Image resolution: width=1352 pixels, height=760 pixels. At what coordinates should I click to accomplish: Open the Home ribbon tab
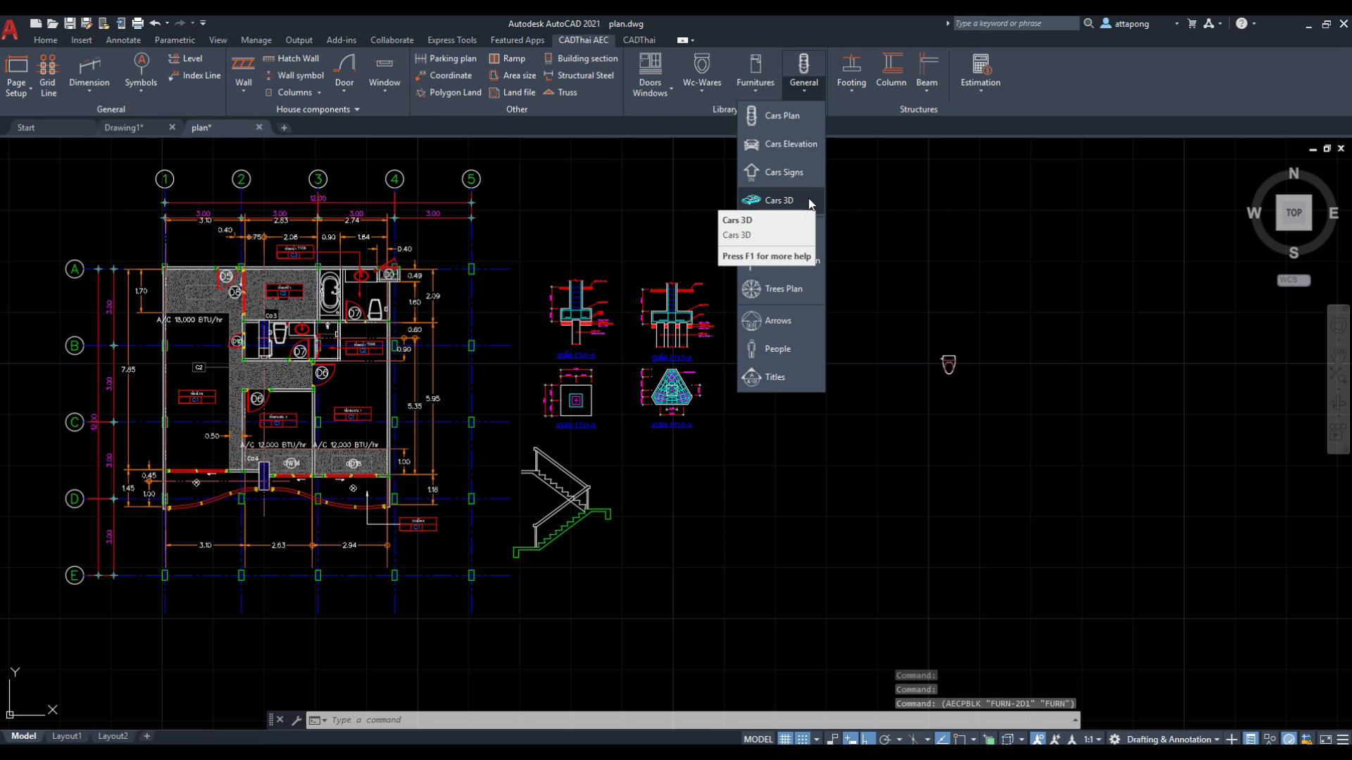click(46, 40)
